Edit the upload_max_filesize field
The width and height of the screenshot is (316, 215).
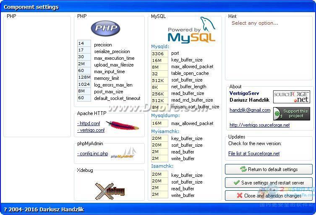click(84, 64)
